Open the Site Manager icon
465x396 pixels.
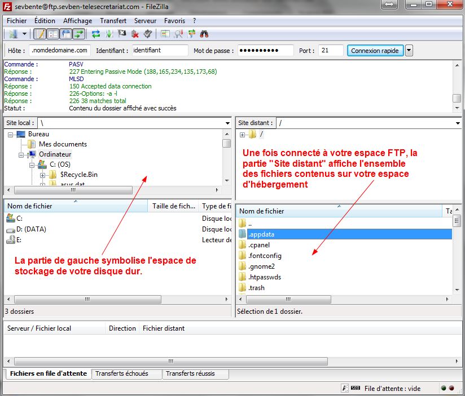[x=12, y=34]
